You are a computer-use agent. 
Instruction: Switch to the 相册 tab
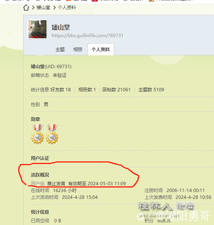[x=78, y=50]
